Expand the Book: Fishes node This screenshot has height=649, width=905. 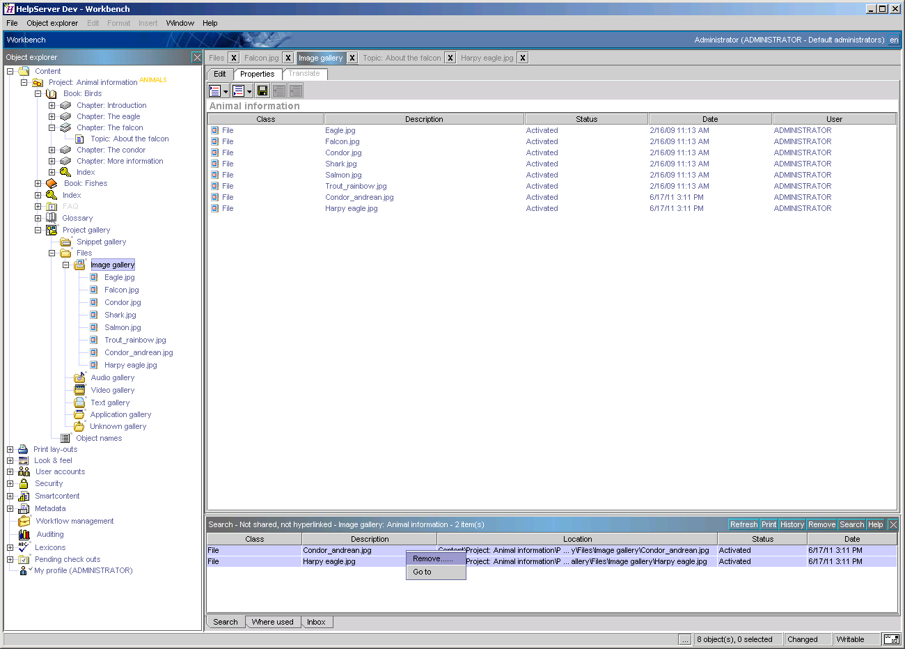click(x=37, y=183)
